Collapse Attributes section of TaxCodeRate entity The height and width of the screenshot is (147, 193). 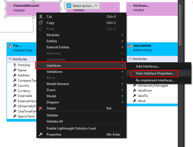coord(130,58)
